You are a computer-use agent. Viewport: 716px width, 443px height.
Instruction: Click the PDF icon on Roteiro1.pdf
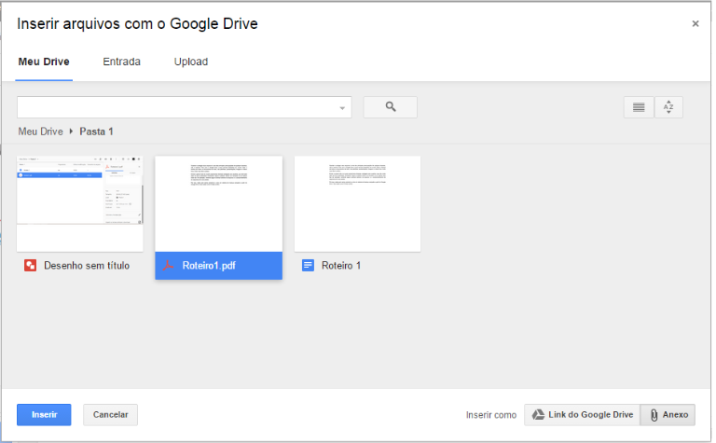tap(170, 266)
